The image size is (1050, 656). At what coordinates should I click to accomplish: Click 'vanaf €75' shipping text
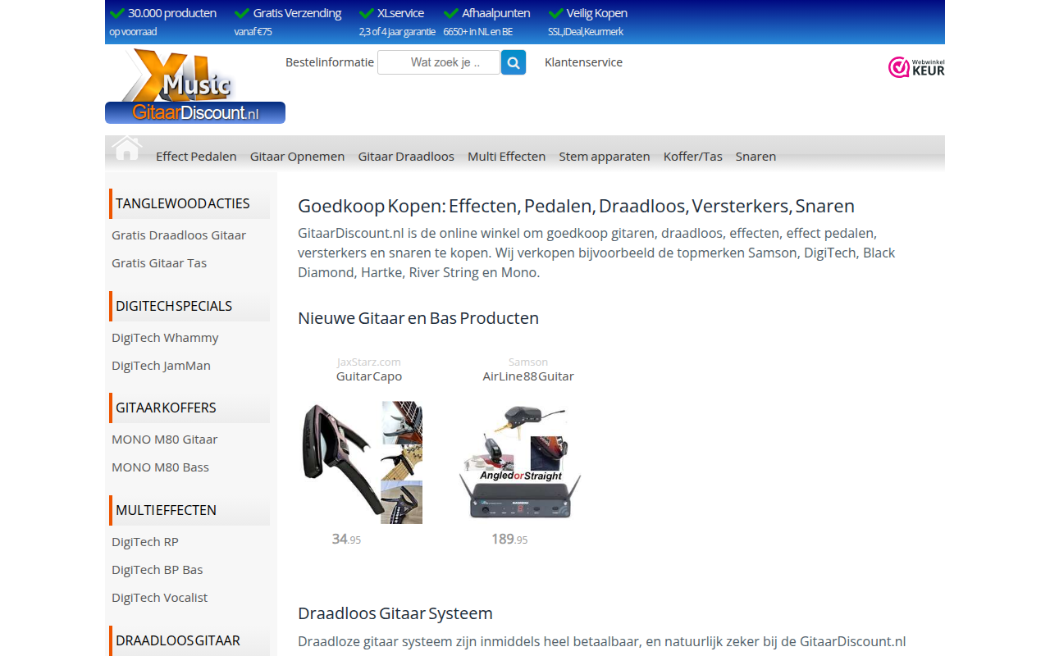253,32
